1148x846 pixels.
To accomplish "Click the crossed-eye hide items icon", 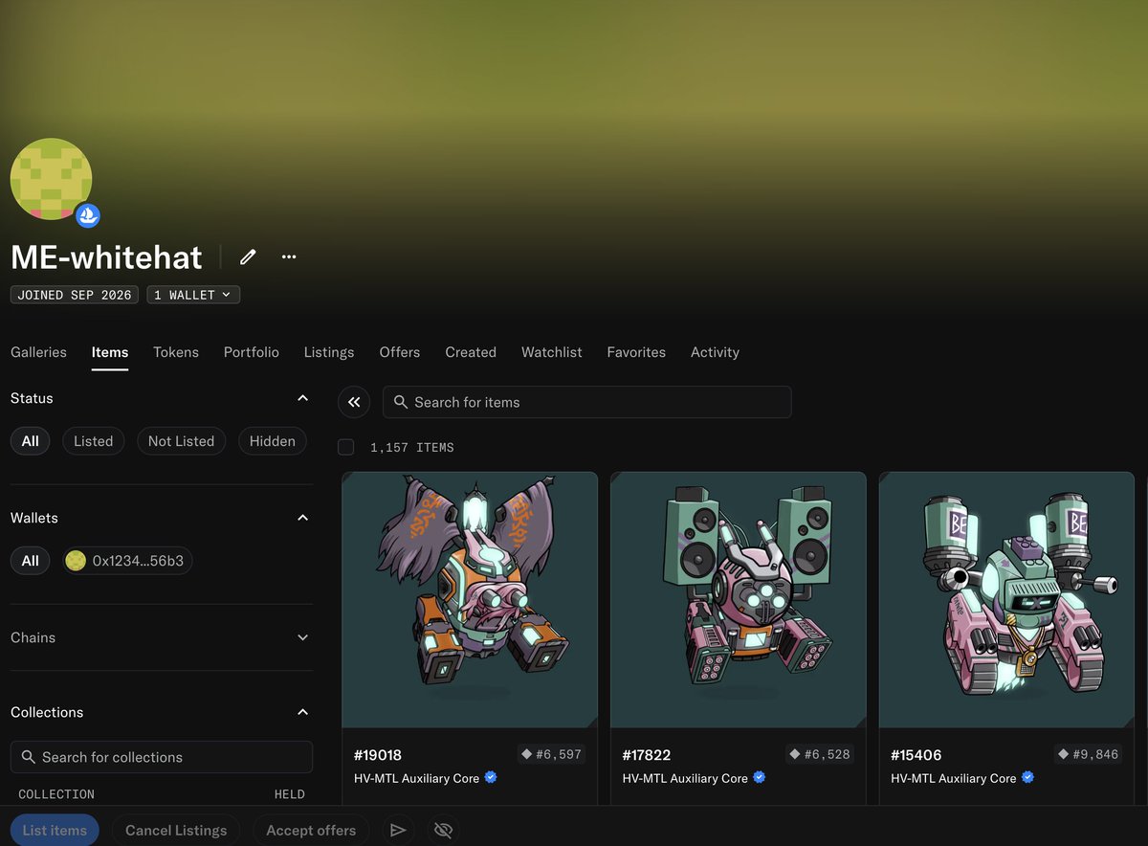I will pyautogui.click(x=443, y=830).
